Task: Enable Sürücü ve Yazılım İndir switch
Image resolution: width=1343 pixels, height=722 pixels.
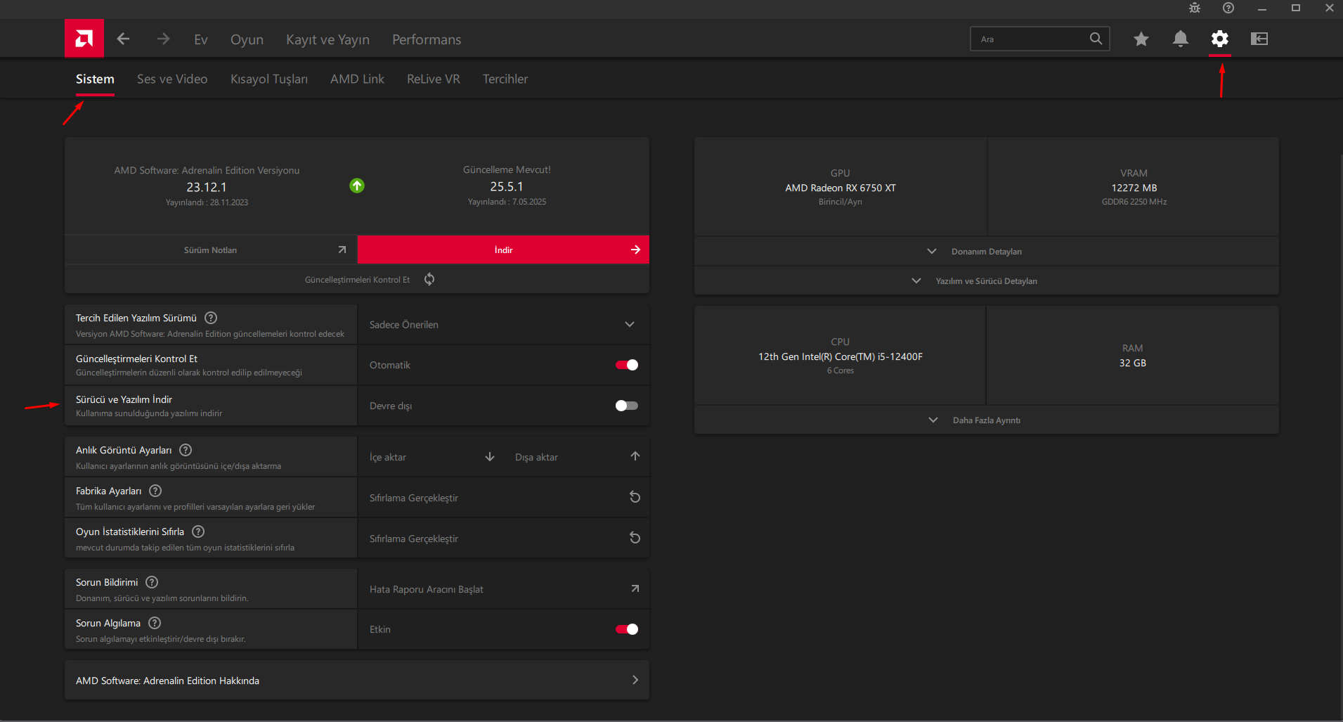Action: coord(627,406)
